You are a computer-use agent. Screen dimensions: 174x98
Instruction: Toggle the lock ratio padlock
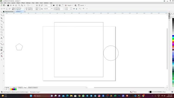point(42,9)
